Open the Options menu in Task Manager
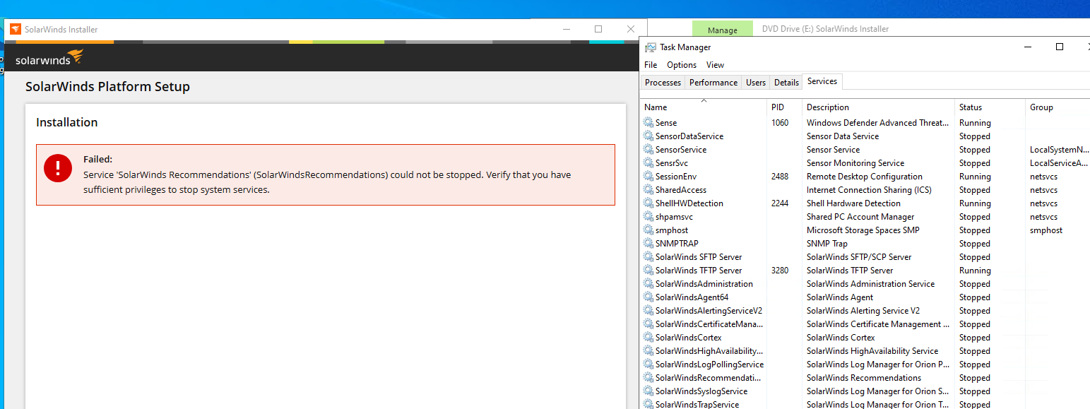Image resolution: width=1090 pixels, height=409 pixels. coord(682,65)
